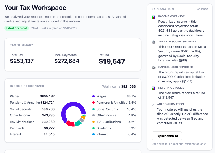Click the $253,137 Total Tax value

(x=22, y=61)
